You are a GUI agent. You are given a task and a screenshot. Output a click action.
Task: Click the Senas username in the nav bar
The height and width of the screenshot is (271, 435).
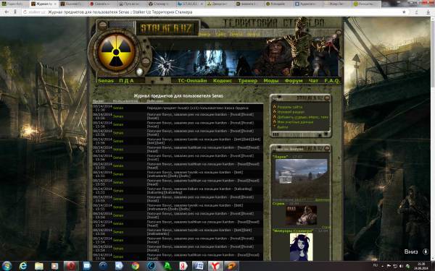tap(106, 81)
